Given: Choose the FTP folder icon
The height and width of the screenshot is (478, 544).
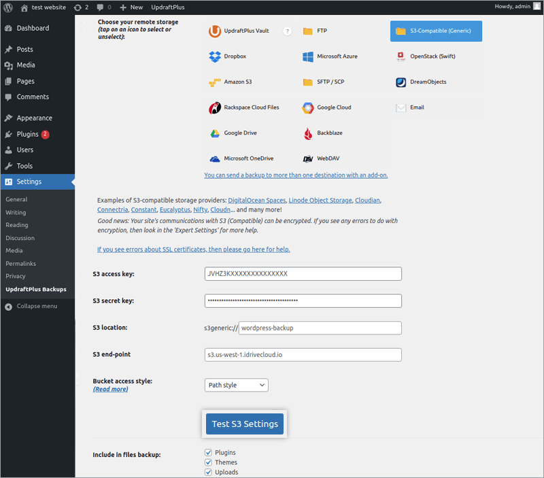Looking at the screenshot, I should [x=308, y=31].
